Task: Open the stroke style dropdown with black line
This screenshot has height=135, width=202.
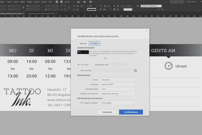Action: point(97,9)
